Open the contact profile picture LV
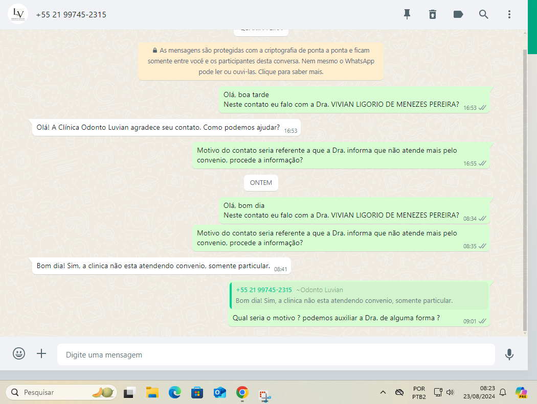The width and height of the screenshot is (537, 404). point(18,14)
